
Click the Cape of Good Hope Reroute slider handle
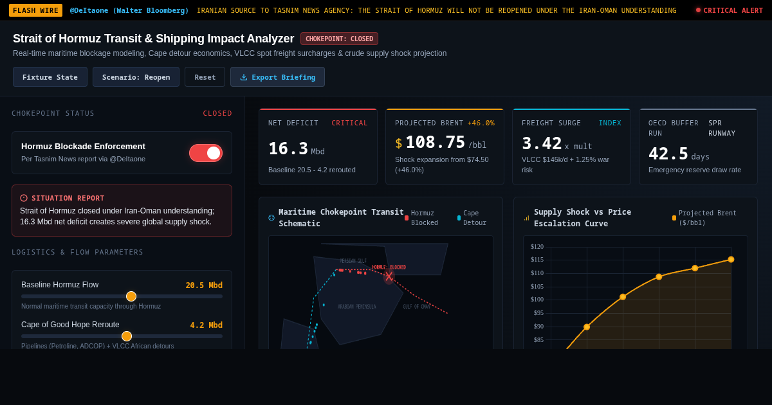[127, 336]
